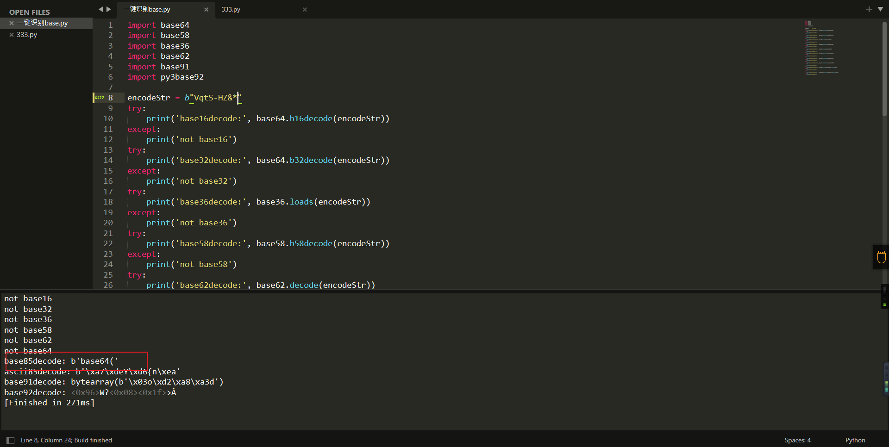
Task: Click the base32decode print statement
Action: [x=268, y=160]
